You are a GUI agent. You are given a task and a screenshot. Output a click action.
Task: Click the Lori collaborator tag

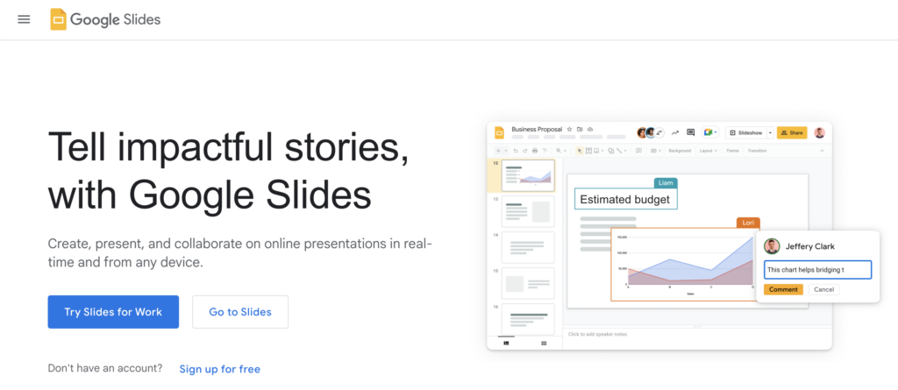click(748, 223)
